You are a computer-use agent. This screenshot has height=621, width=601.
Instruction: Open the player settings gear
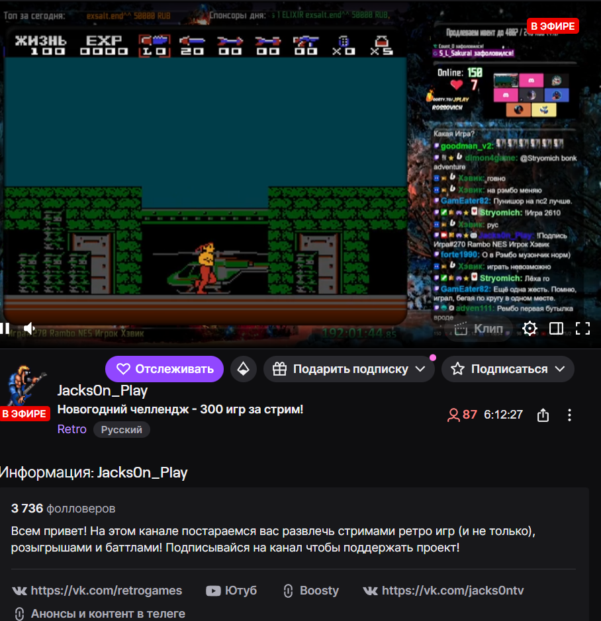pyautogui.click(x=530, y=328)
